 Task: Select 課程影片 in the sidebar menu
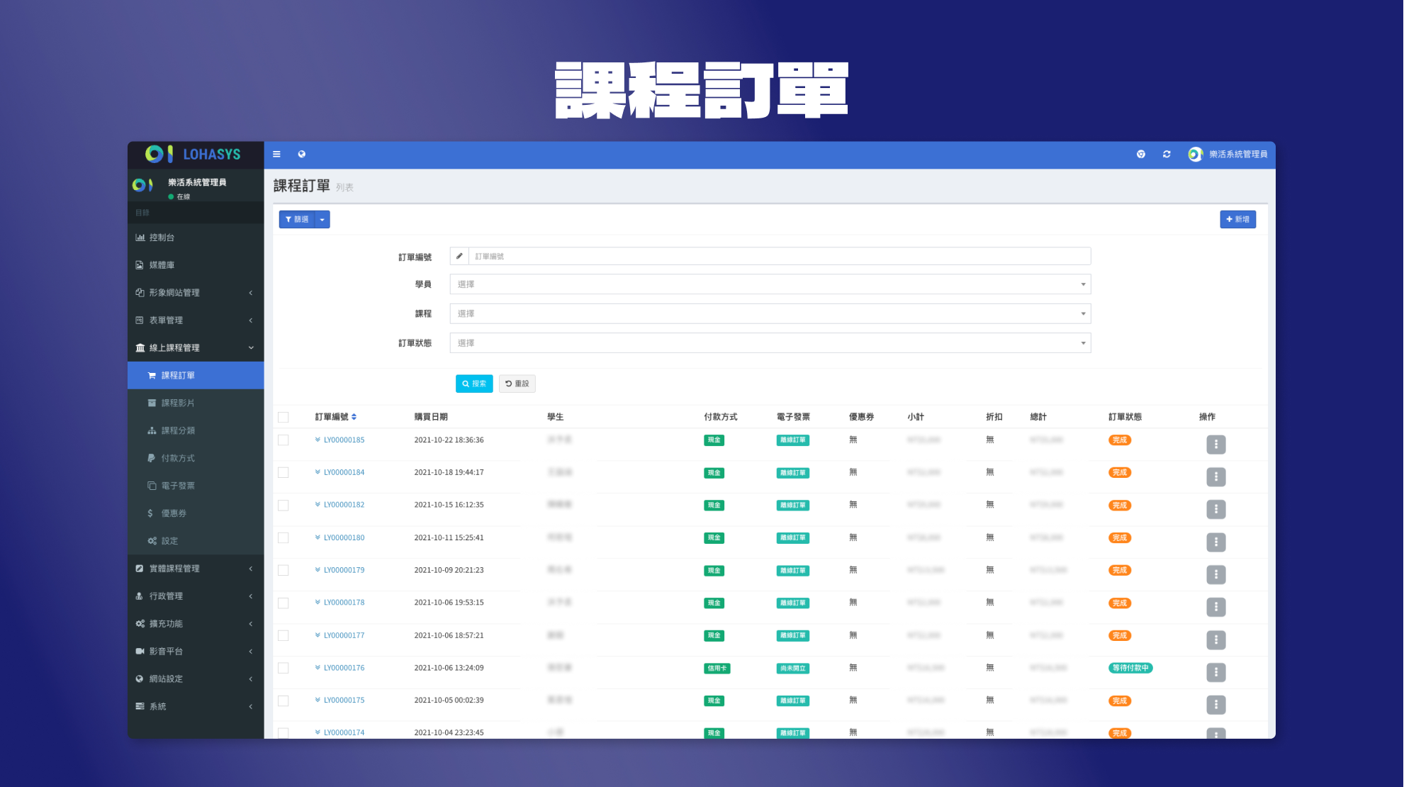click(x=177, y=403)
